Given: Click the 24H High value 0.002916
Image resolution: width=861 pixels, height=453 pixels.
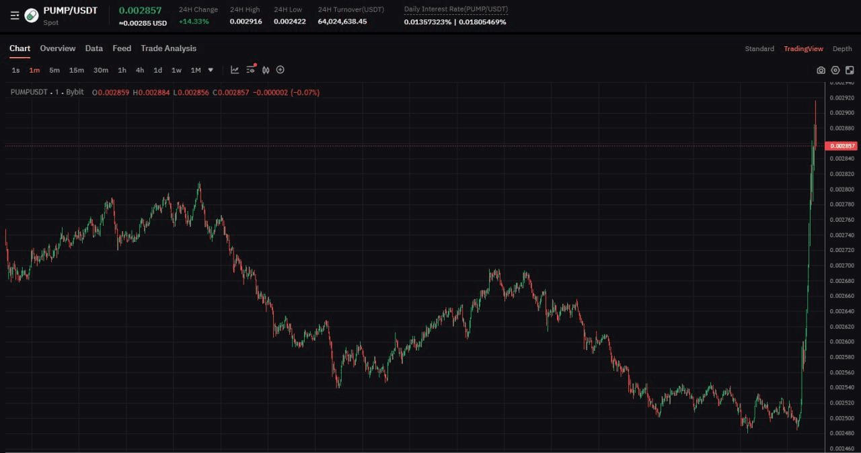Looking at the screenshot, I should pos(246,22).
